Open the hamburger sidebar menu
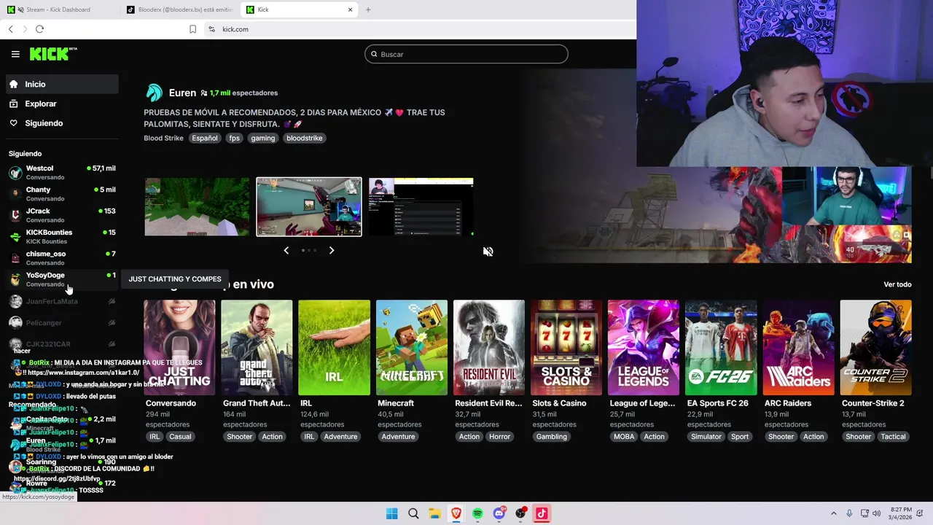This screenshot has height=525, width=933. tap(15, 54)
